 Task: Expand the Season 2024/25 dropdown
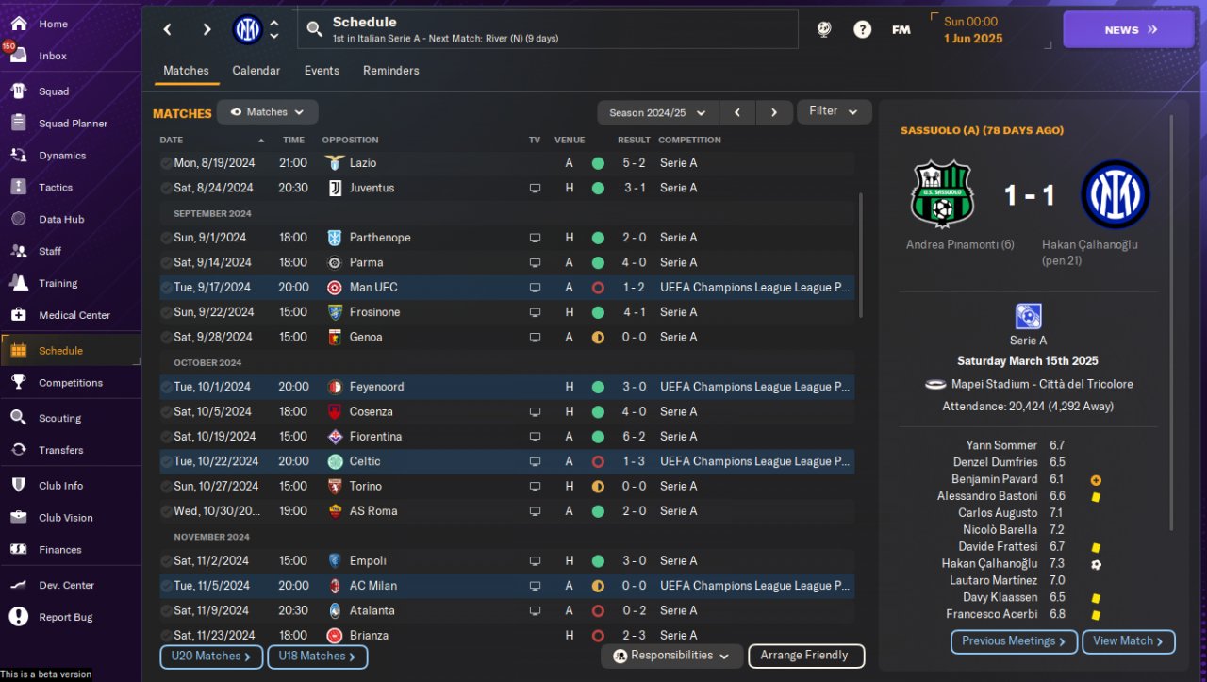point(657,113)
